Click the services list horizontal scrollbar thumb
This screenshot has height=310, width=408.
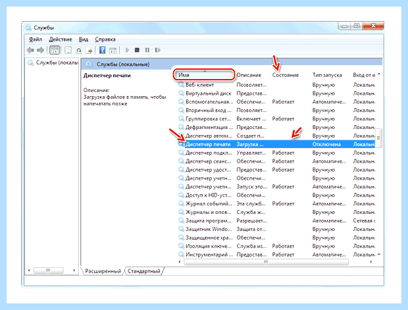click(x=266, y=262)
